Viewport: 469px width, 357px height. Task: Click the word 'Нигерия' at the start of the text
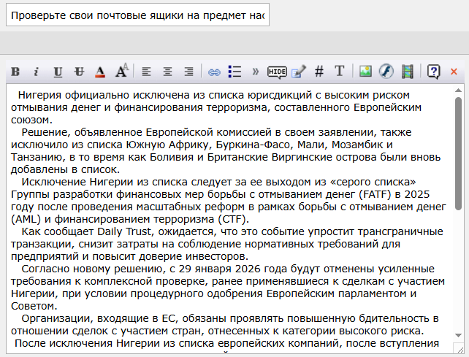point(39,95)
